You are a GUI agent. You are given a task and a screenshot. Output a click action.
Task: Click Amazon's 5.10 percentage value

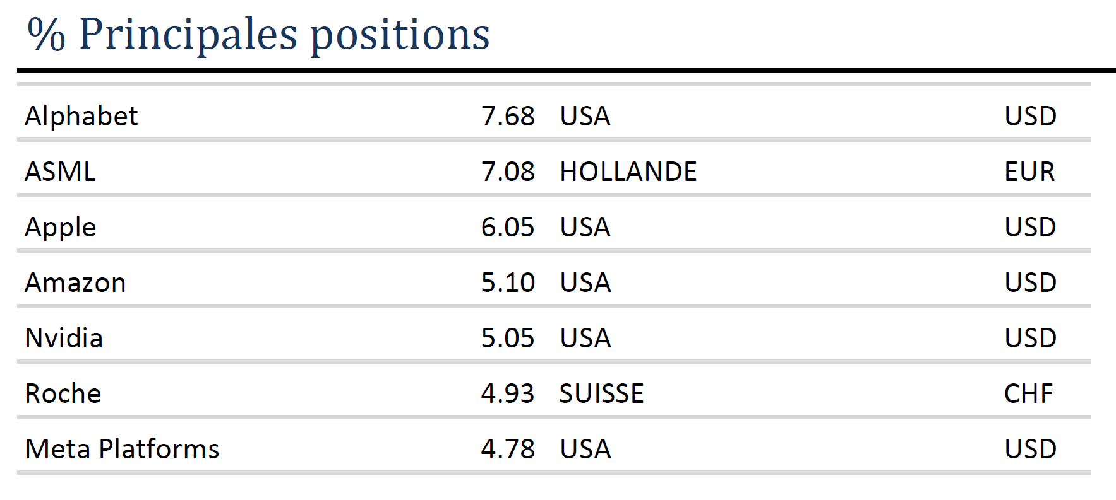pos(507,282)
